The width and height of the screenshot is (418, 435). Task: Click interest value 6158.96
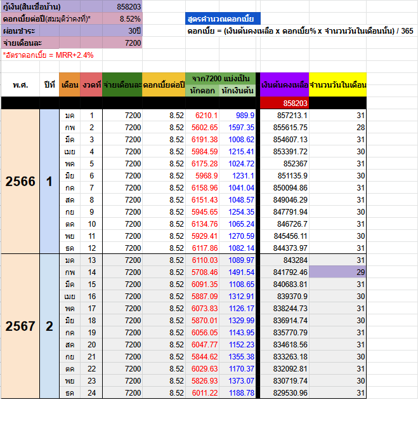coord(202,187)
